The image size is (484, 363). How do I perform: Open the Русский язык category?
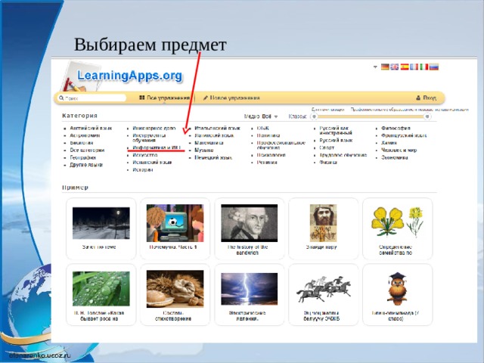coord(336,140)
